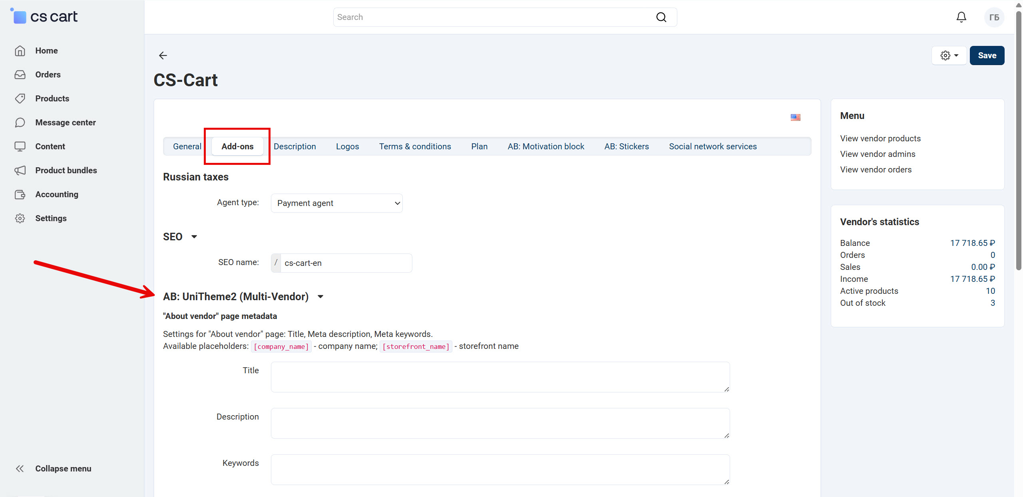Screen dimensions: 1023x497
Task: Click the Sales value 0.00 ₽
Action: coord(983,267)
